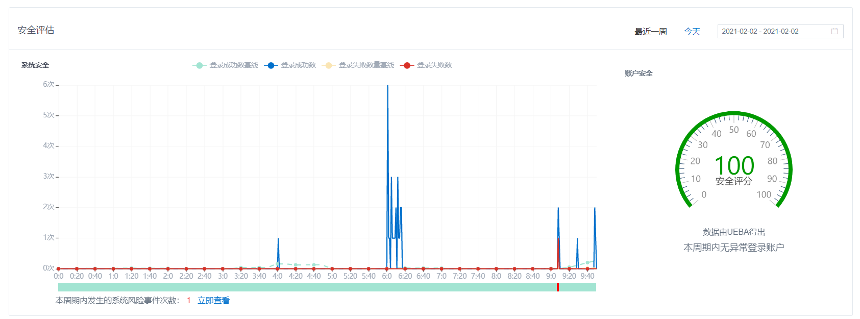This screenshot has height=319, width=860.
Task: Switch to the 最近一周 time range
Action: [650, 32]
